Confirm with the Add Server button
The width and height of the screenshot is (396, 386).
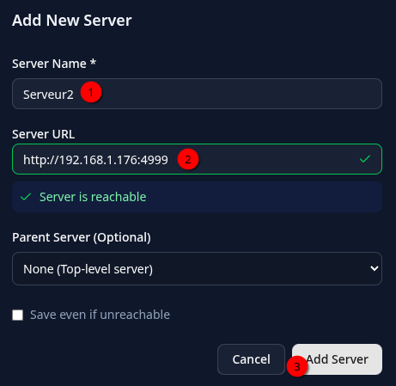337,359
